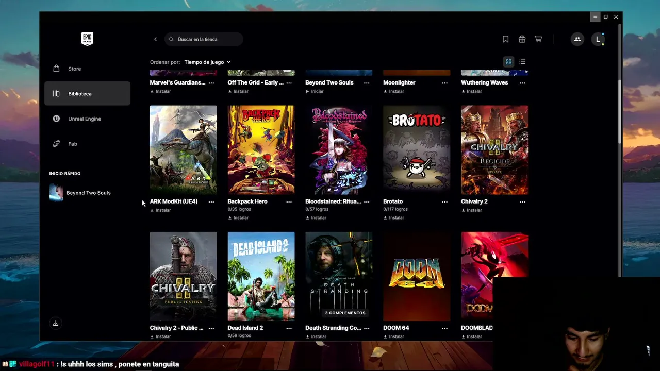
Task: Select the Brotato cover art
Action: tap(417, 150)
